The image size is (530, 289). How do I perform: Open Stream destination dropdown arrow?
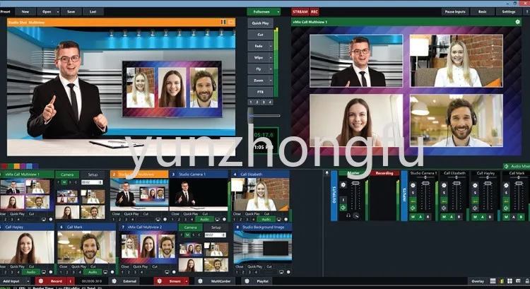(x=187, y=281)
